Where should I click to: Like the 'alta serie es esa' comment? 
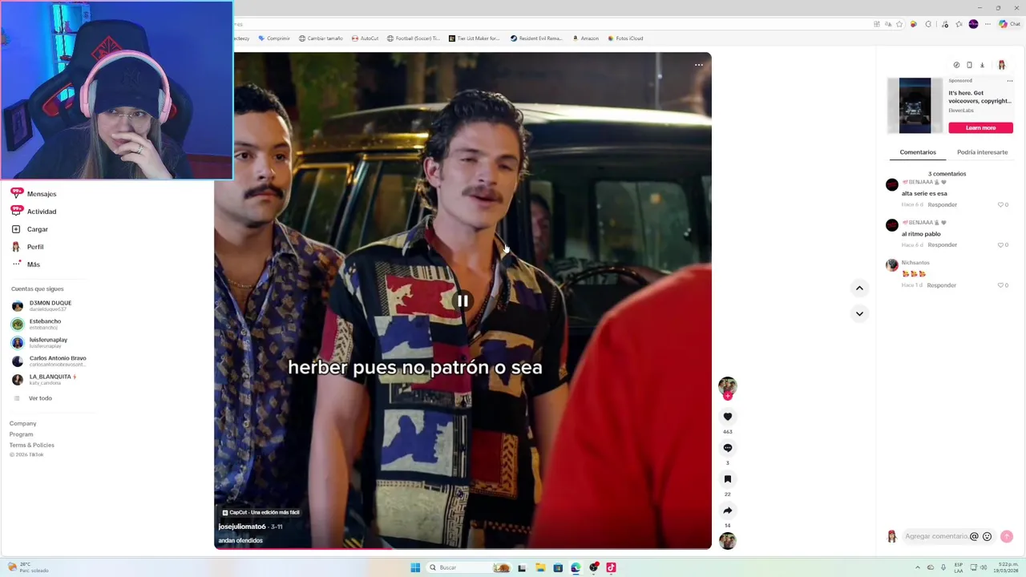click(x=1002, y=205)
